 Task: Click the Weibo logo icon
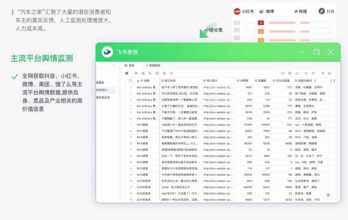click(261, 11)
